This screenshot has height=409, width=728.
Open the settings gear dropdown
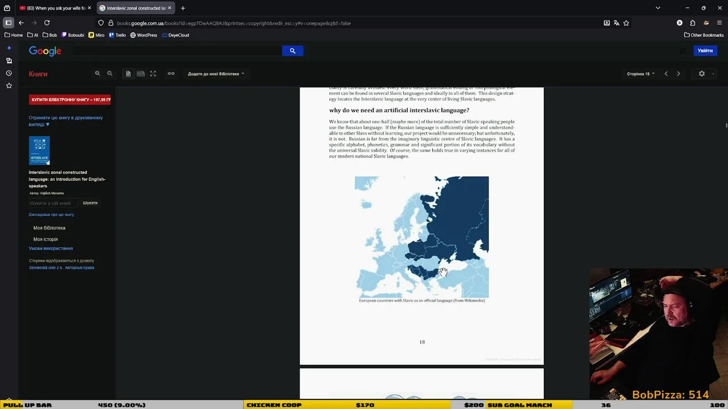click(x=704, y=74)
